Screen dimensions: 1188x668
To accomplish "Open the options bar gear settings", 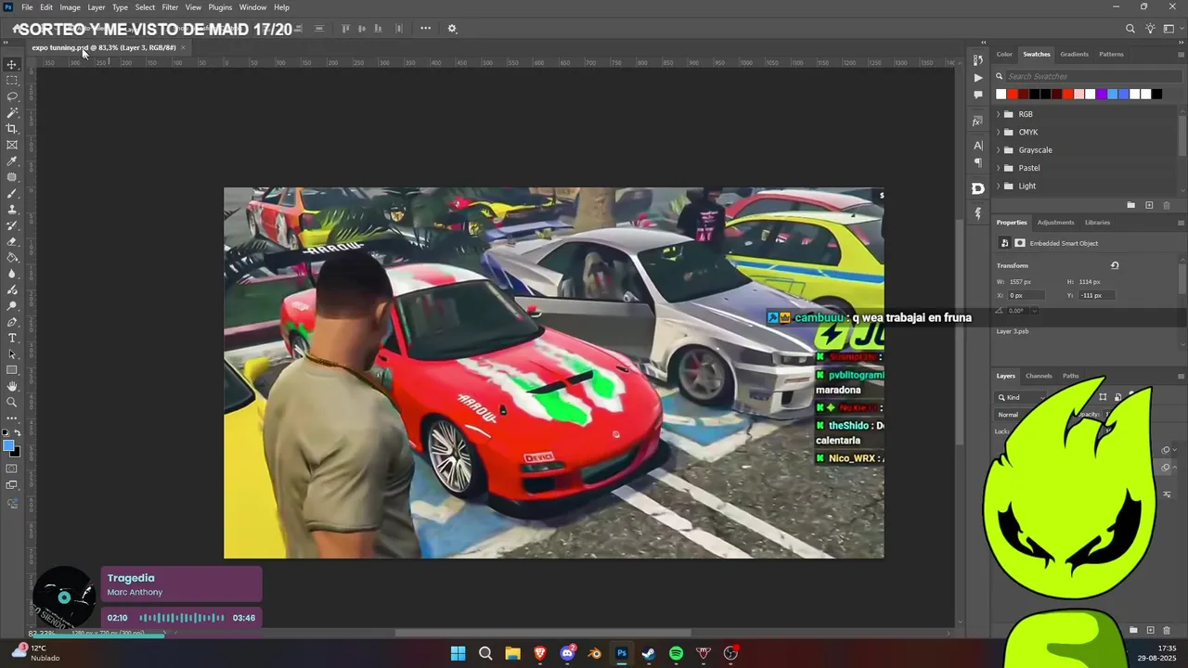I will click(452, 29).
